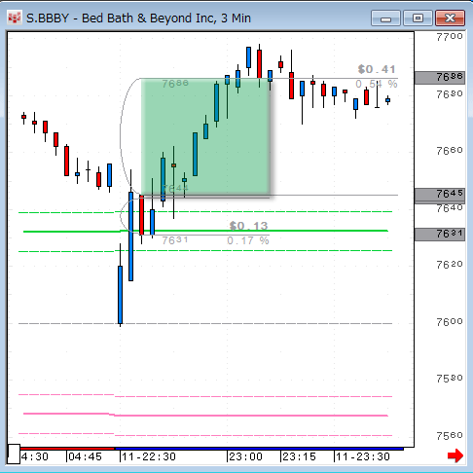Click the 0.54 % label

click(377, 84)
